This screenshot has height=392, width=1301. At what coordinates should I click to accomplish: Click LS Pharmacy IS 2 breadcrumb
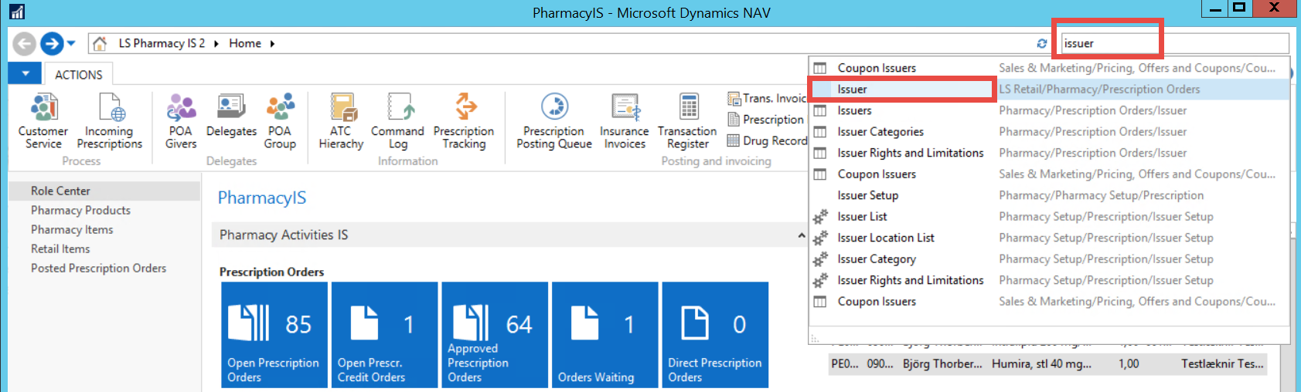(162, 44)
